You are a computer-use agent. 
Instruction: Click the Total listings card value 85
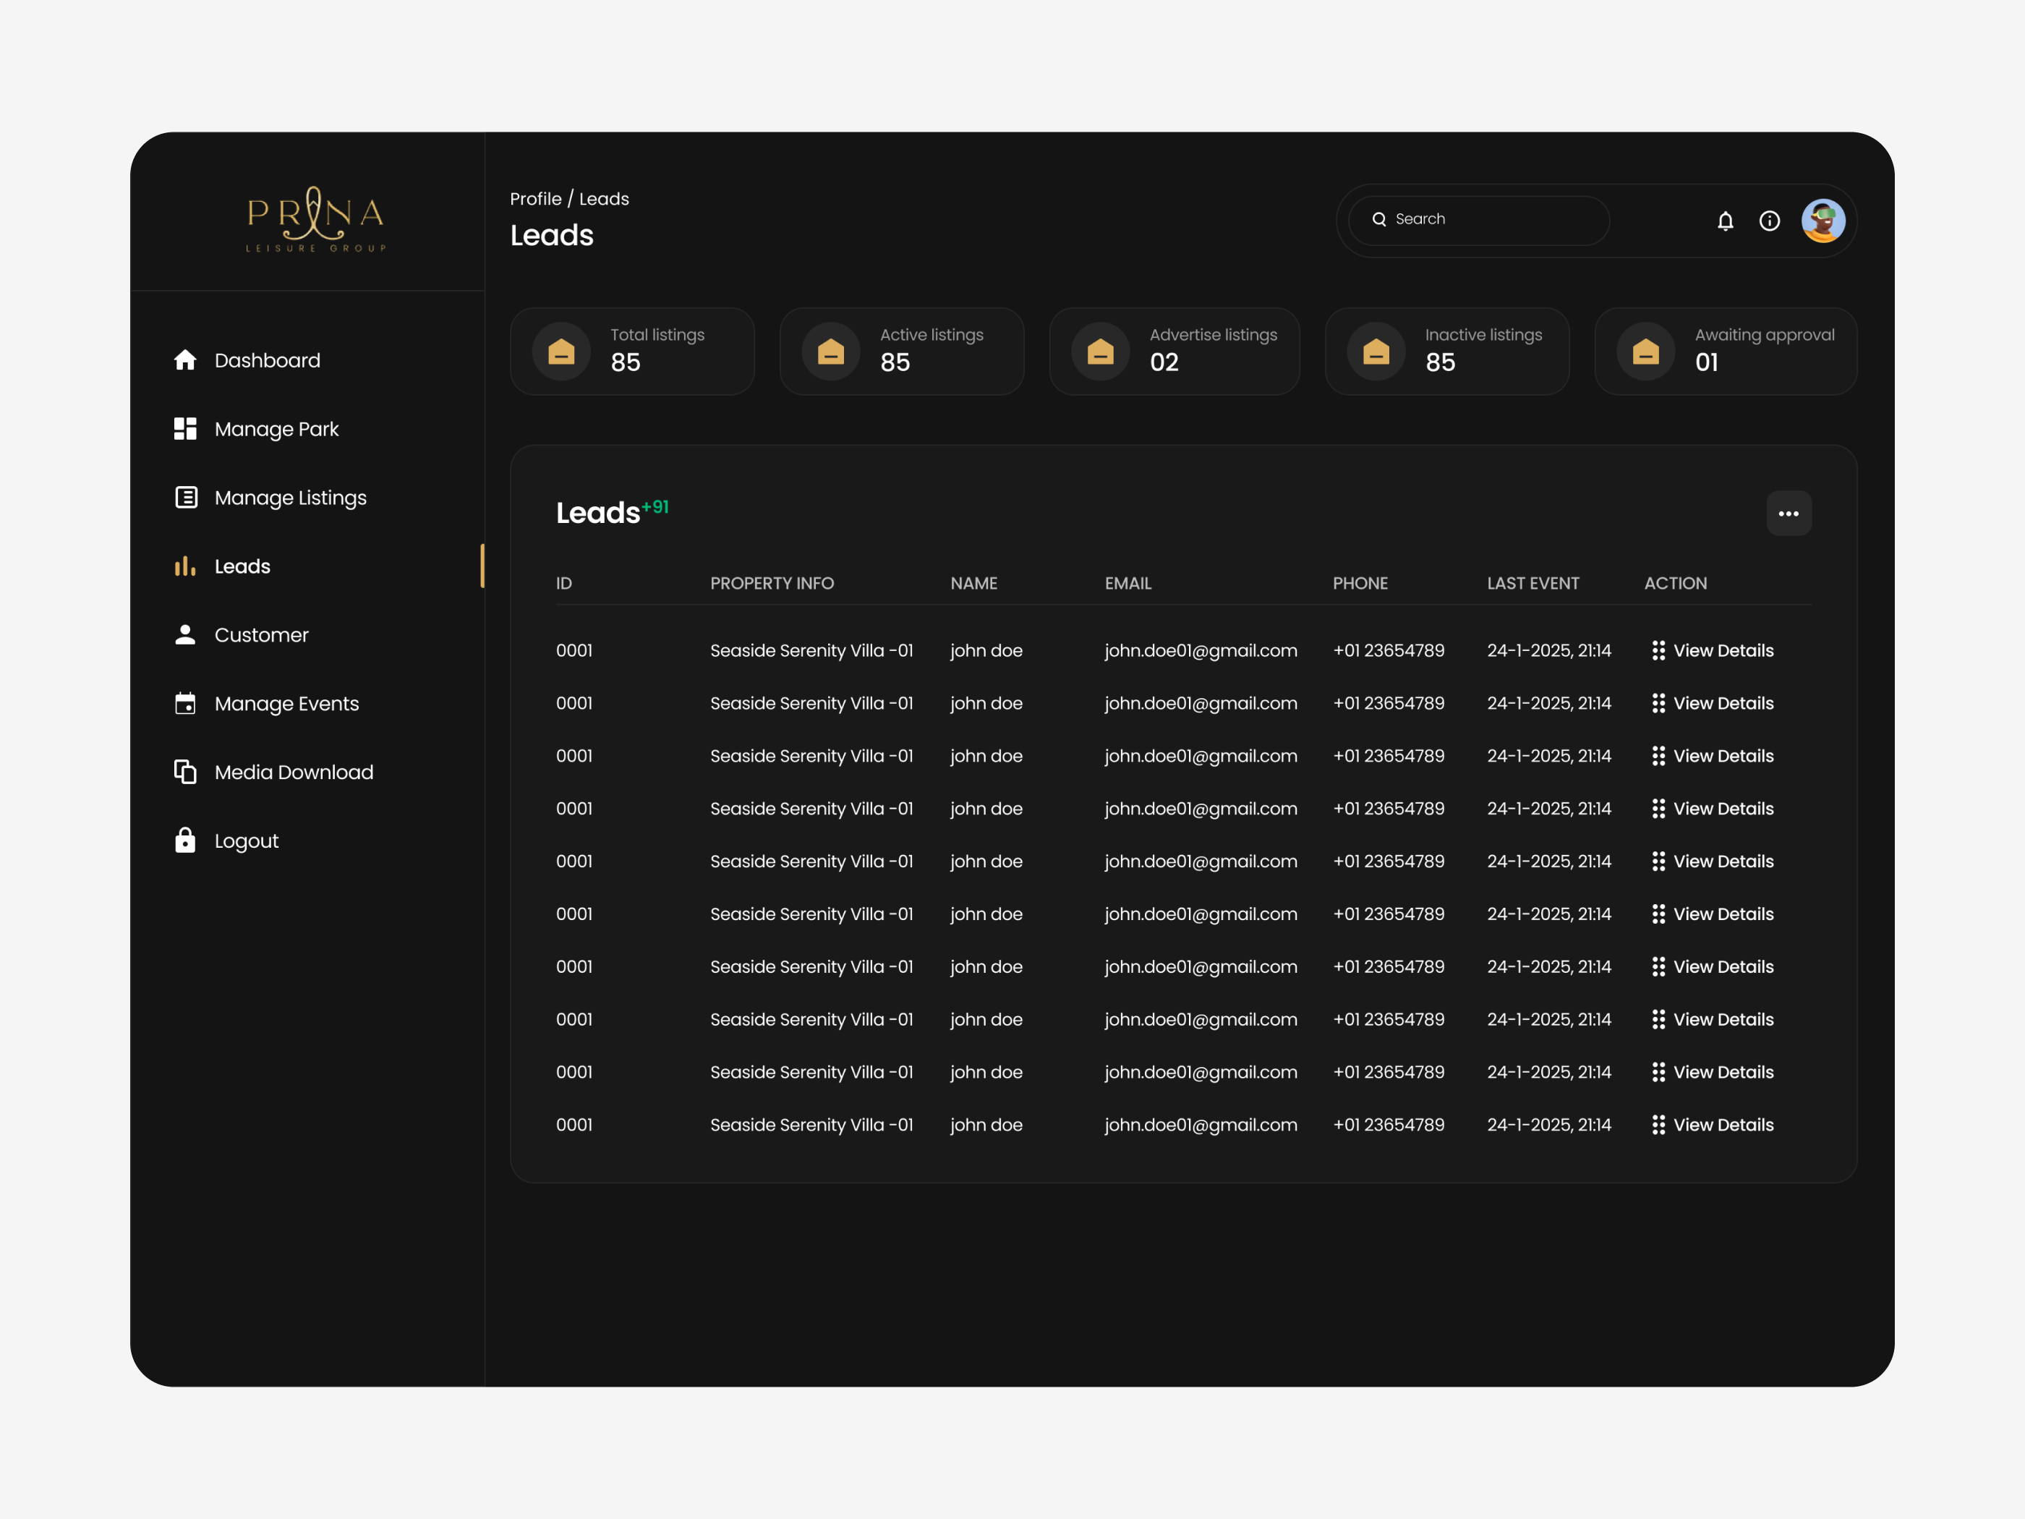[626, 362]
